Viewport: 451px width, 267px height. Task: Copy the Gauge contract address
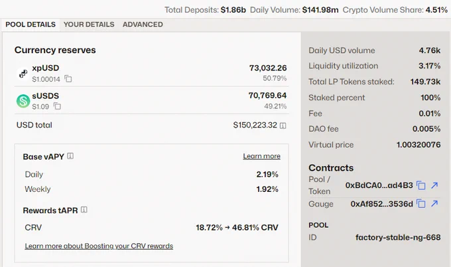click(421, 204)
